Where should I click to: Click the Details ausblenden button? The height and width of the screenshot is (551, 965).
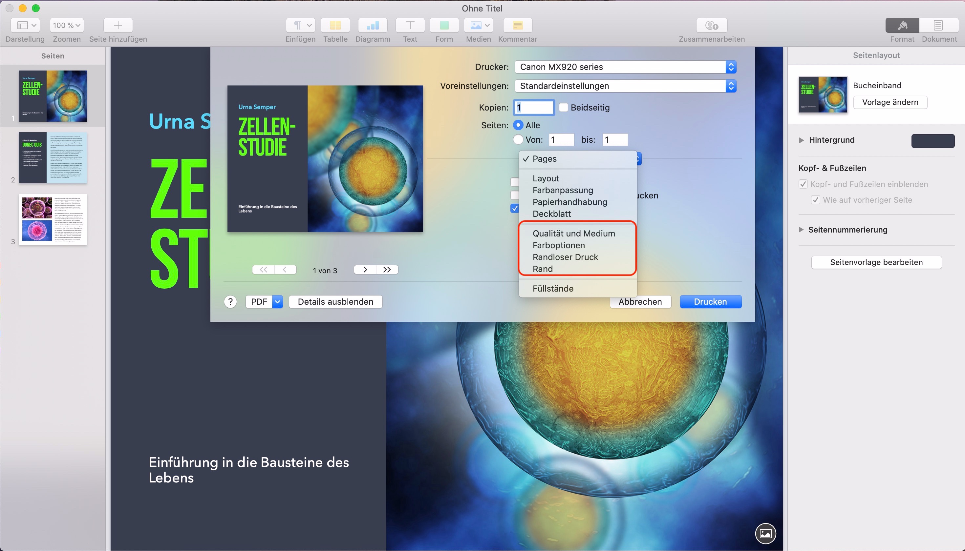coord(335,302)
